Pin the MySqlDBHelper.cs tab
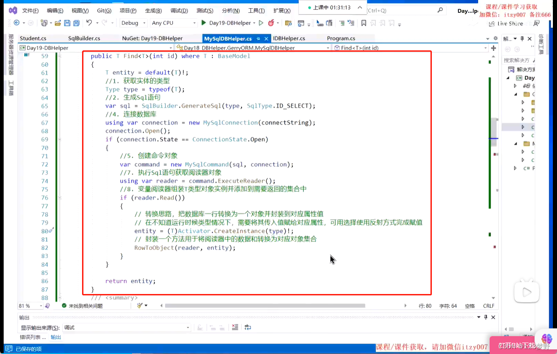 tap(259, 38)
